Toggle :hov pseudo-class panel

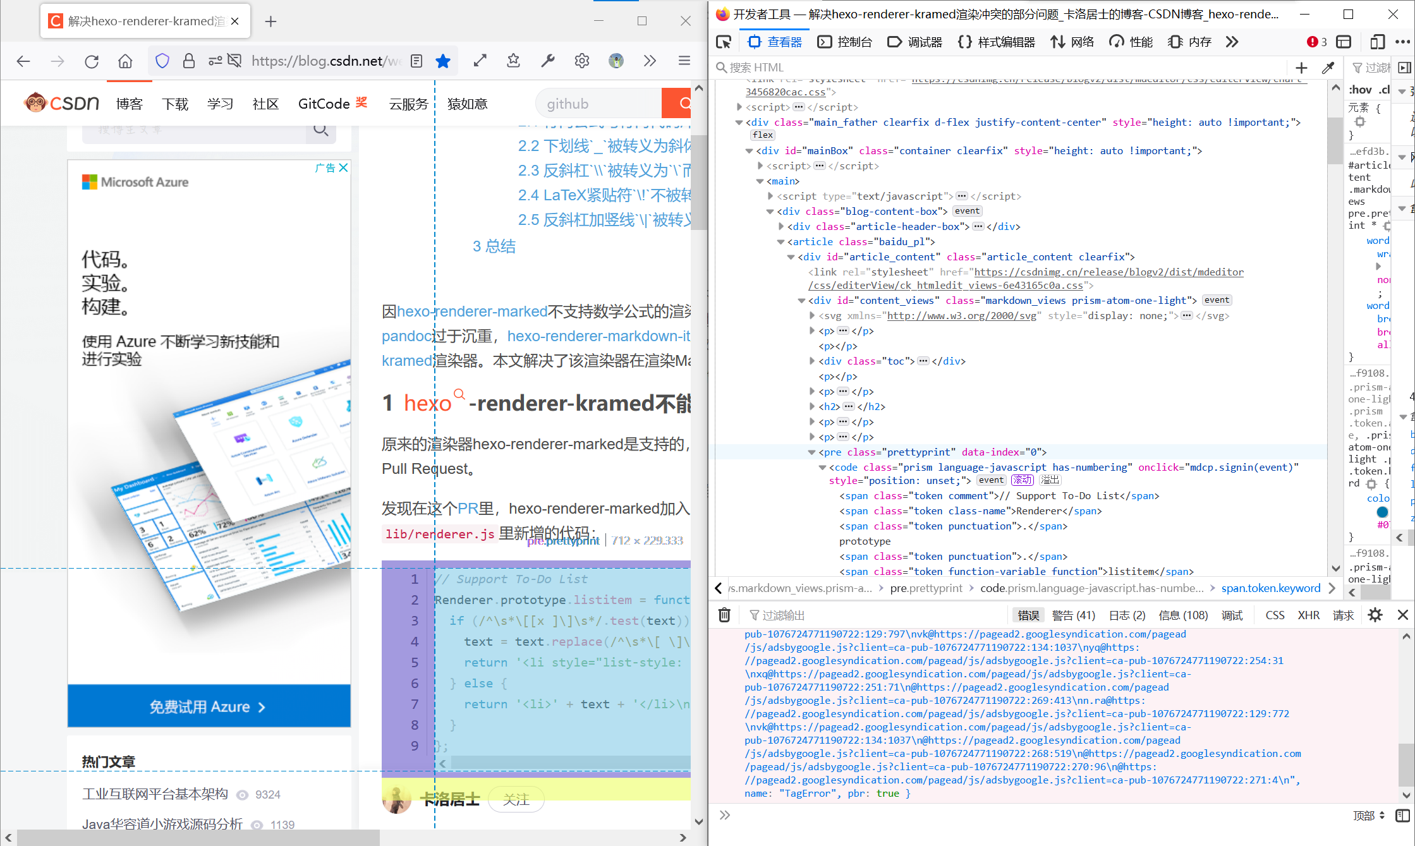tap(1360, 90)
